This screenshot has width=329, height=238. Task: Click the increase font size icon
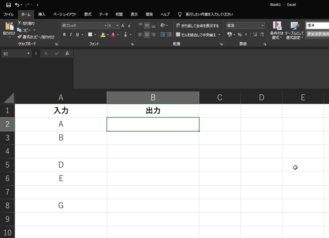(x=123, y=26)
